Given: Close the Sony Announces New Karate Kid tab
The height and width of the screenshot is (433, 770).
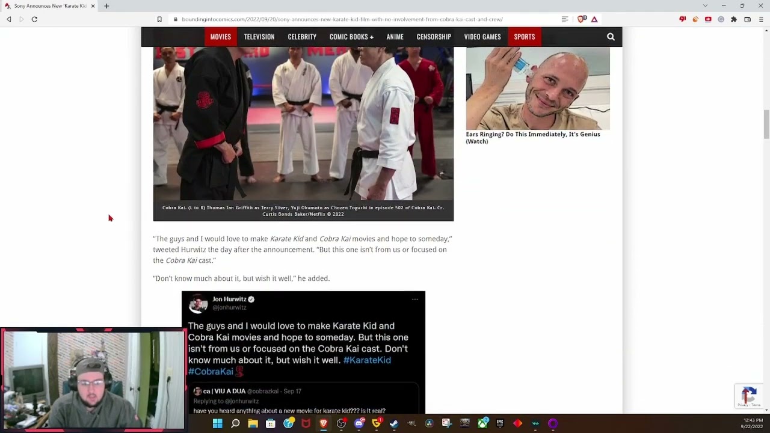Looking at the screenshot, I should click(x=93, y=6).
